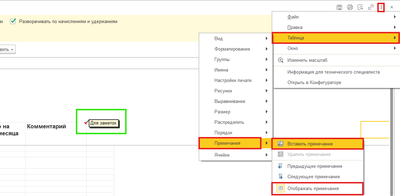Screen dimensions: 400x196
Task: Open the Имена submenu
Action: click(236, 70)
